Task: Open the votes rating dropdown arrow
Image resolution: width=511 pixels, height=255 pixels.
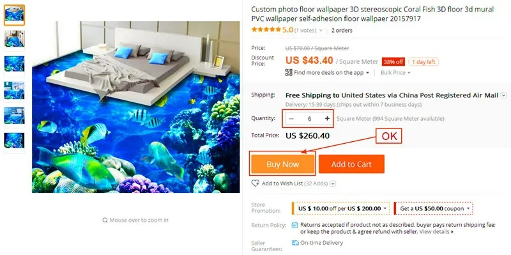Action: 321,30
